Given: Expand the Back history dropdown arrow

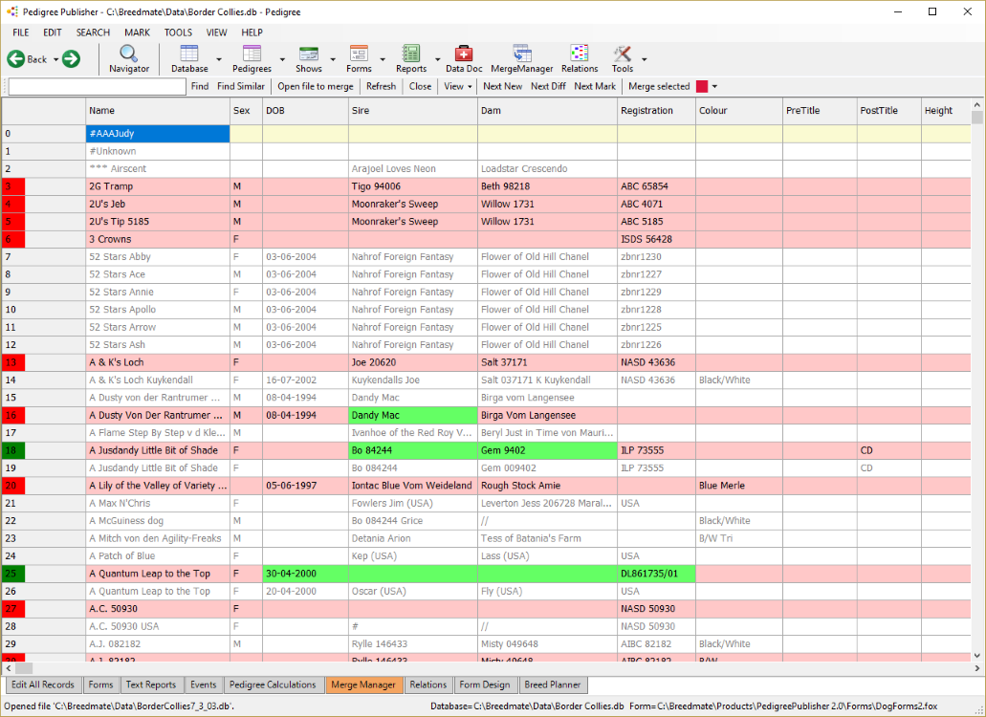Looking at the screenshot, I should point(55,59).
